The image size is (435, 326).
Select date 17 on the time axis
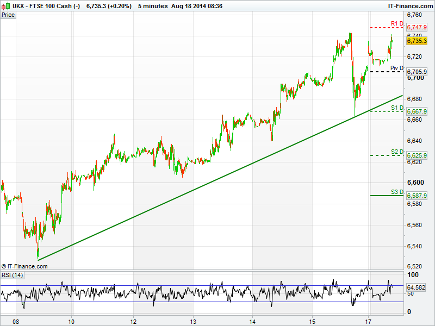tap(368, 321)
